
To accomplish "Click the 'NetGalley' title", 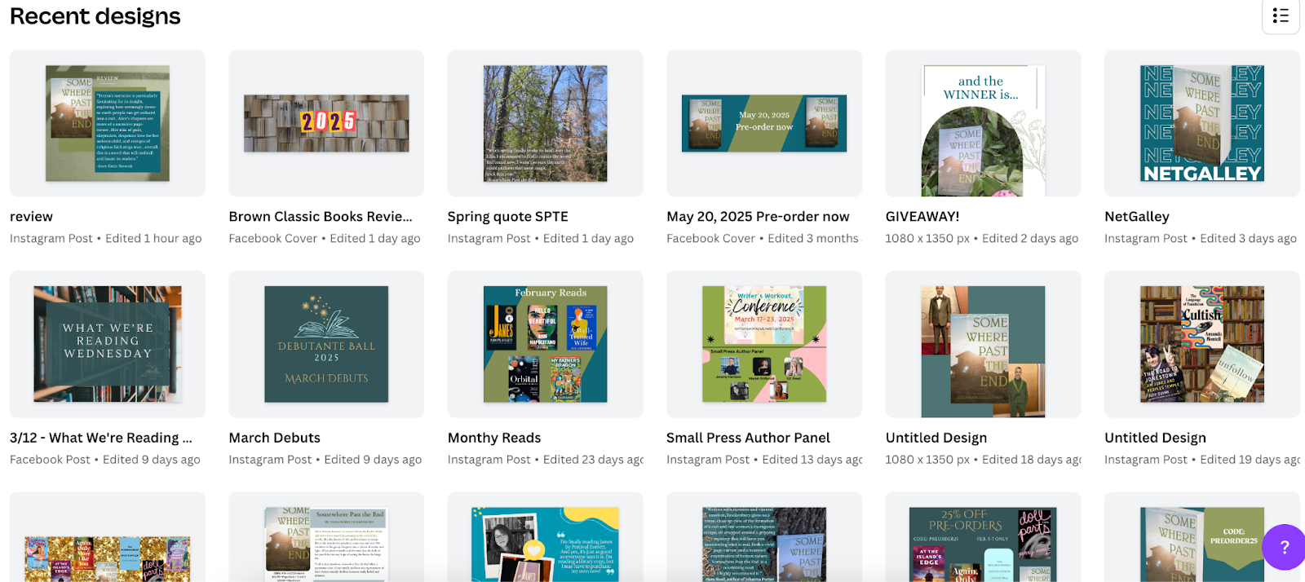I will (x=1137, y=217).
